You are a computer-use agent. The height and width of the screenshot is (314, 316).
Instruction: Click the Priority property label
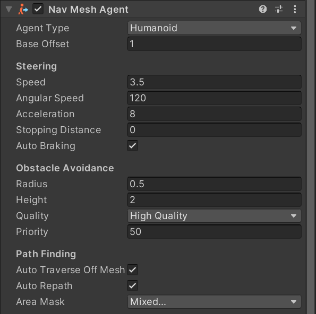coord(32,232)
